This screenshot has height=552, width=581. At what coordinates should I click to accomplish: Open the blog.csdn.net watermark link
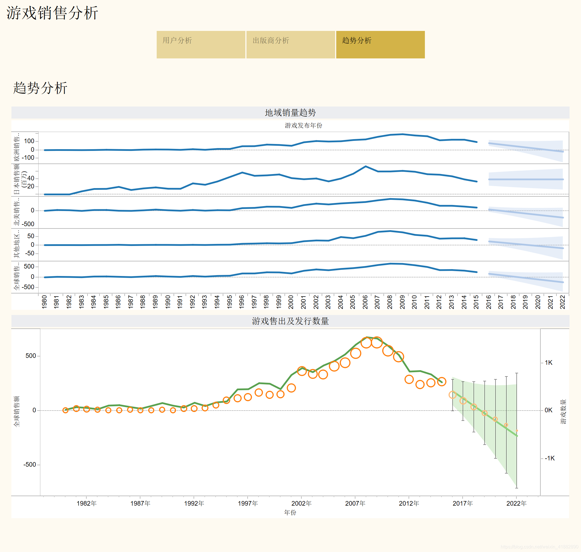click(539, 547)
